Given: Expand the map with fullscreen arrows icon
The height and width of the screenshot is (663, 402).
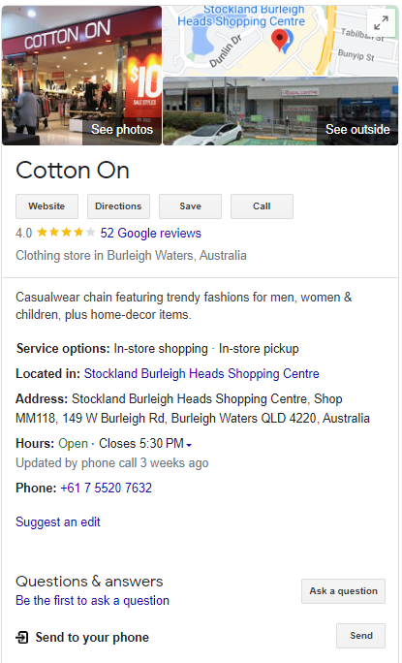Looking at the screenshot, I should [381, 23].
